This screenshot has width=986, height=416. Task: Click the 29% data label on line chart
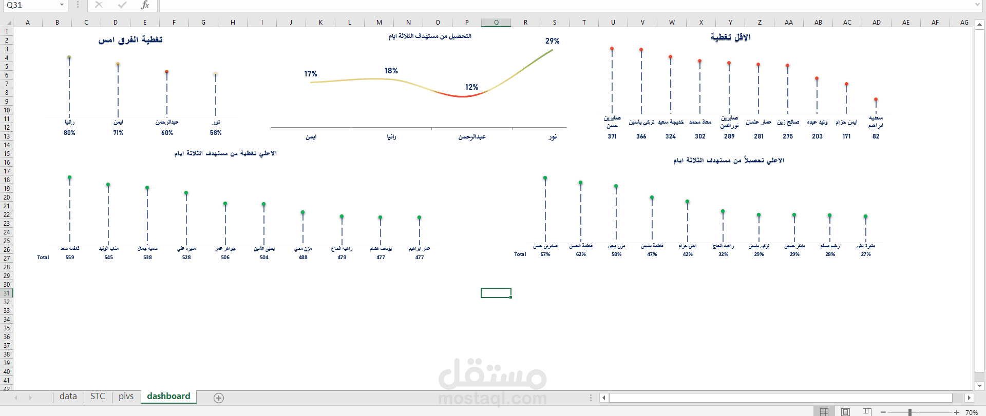(x=552, y=41)
